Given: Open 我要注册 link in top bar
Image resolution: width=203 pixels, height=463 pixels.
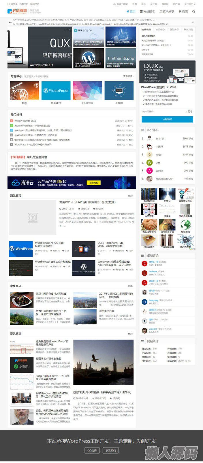Looking at the screenshot, I should coord(24,4).
